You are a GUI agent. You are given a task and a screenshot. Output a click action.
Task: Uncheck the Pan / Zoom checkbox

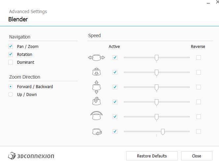[11, 46]
